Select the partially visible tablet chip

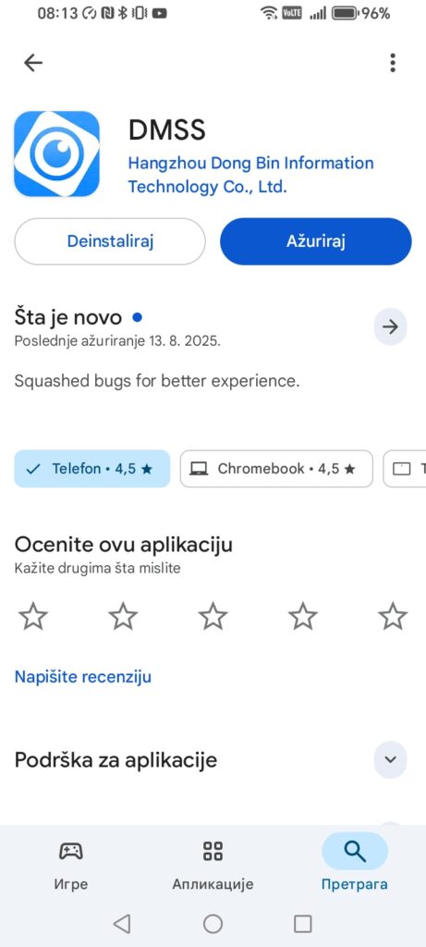tap(405, 469)
